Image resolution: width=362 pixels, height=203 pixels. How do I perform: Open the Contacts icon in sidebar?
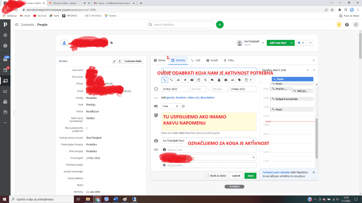5,81
